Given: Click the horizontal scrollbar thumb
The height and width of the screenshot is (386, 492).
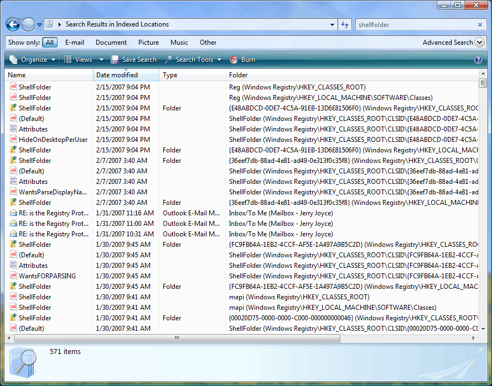Looking at the screenshot, I should pyautogui.click(x=177, y=338).
